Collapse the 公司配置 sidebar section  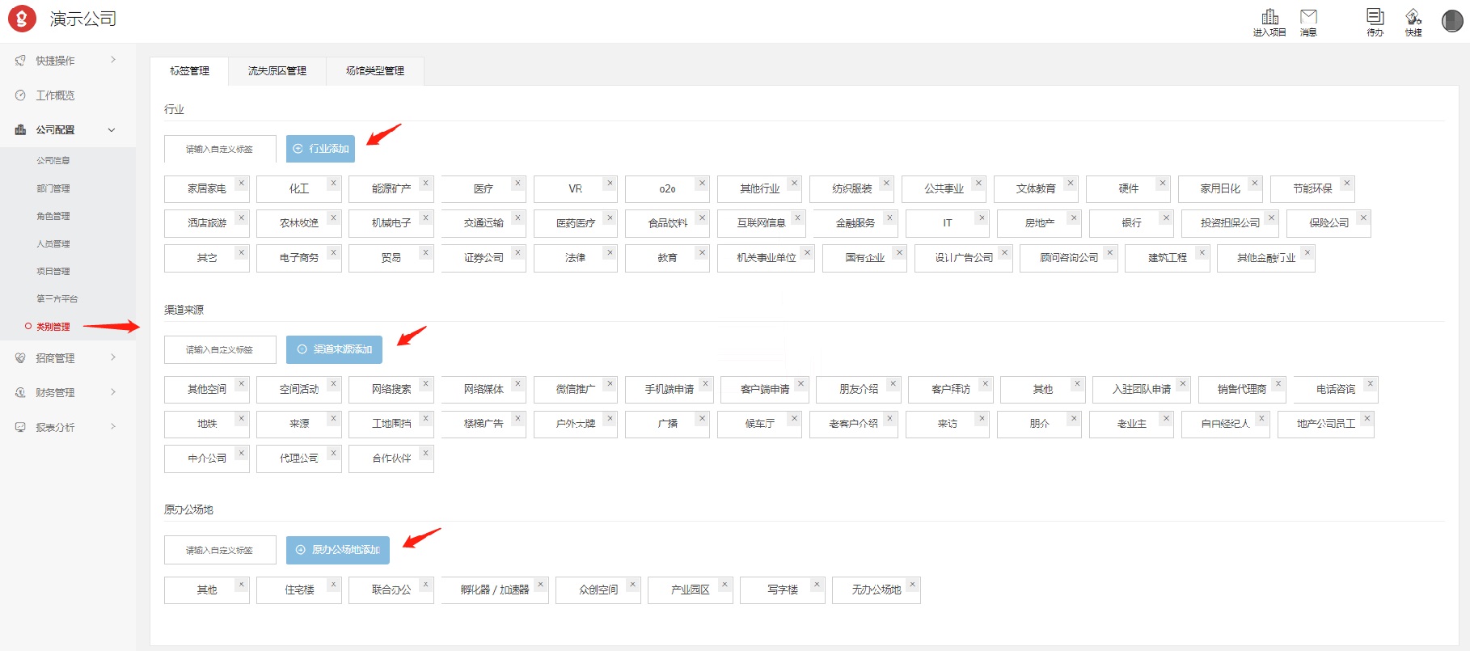pos(65,129)
